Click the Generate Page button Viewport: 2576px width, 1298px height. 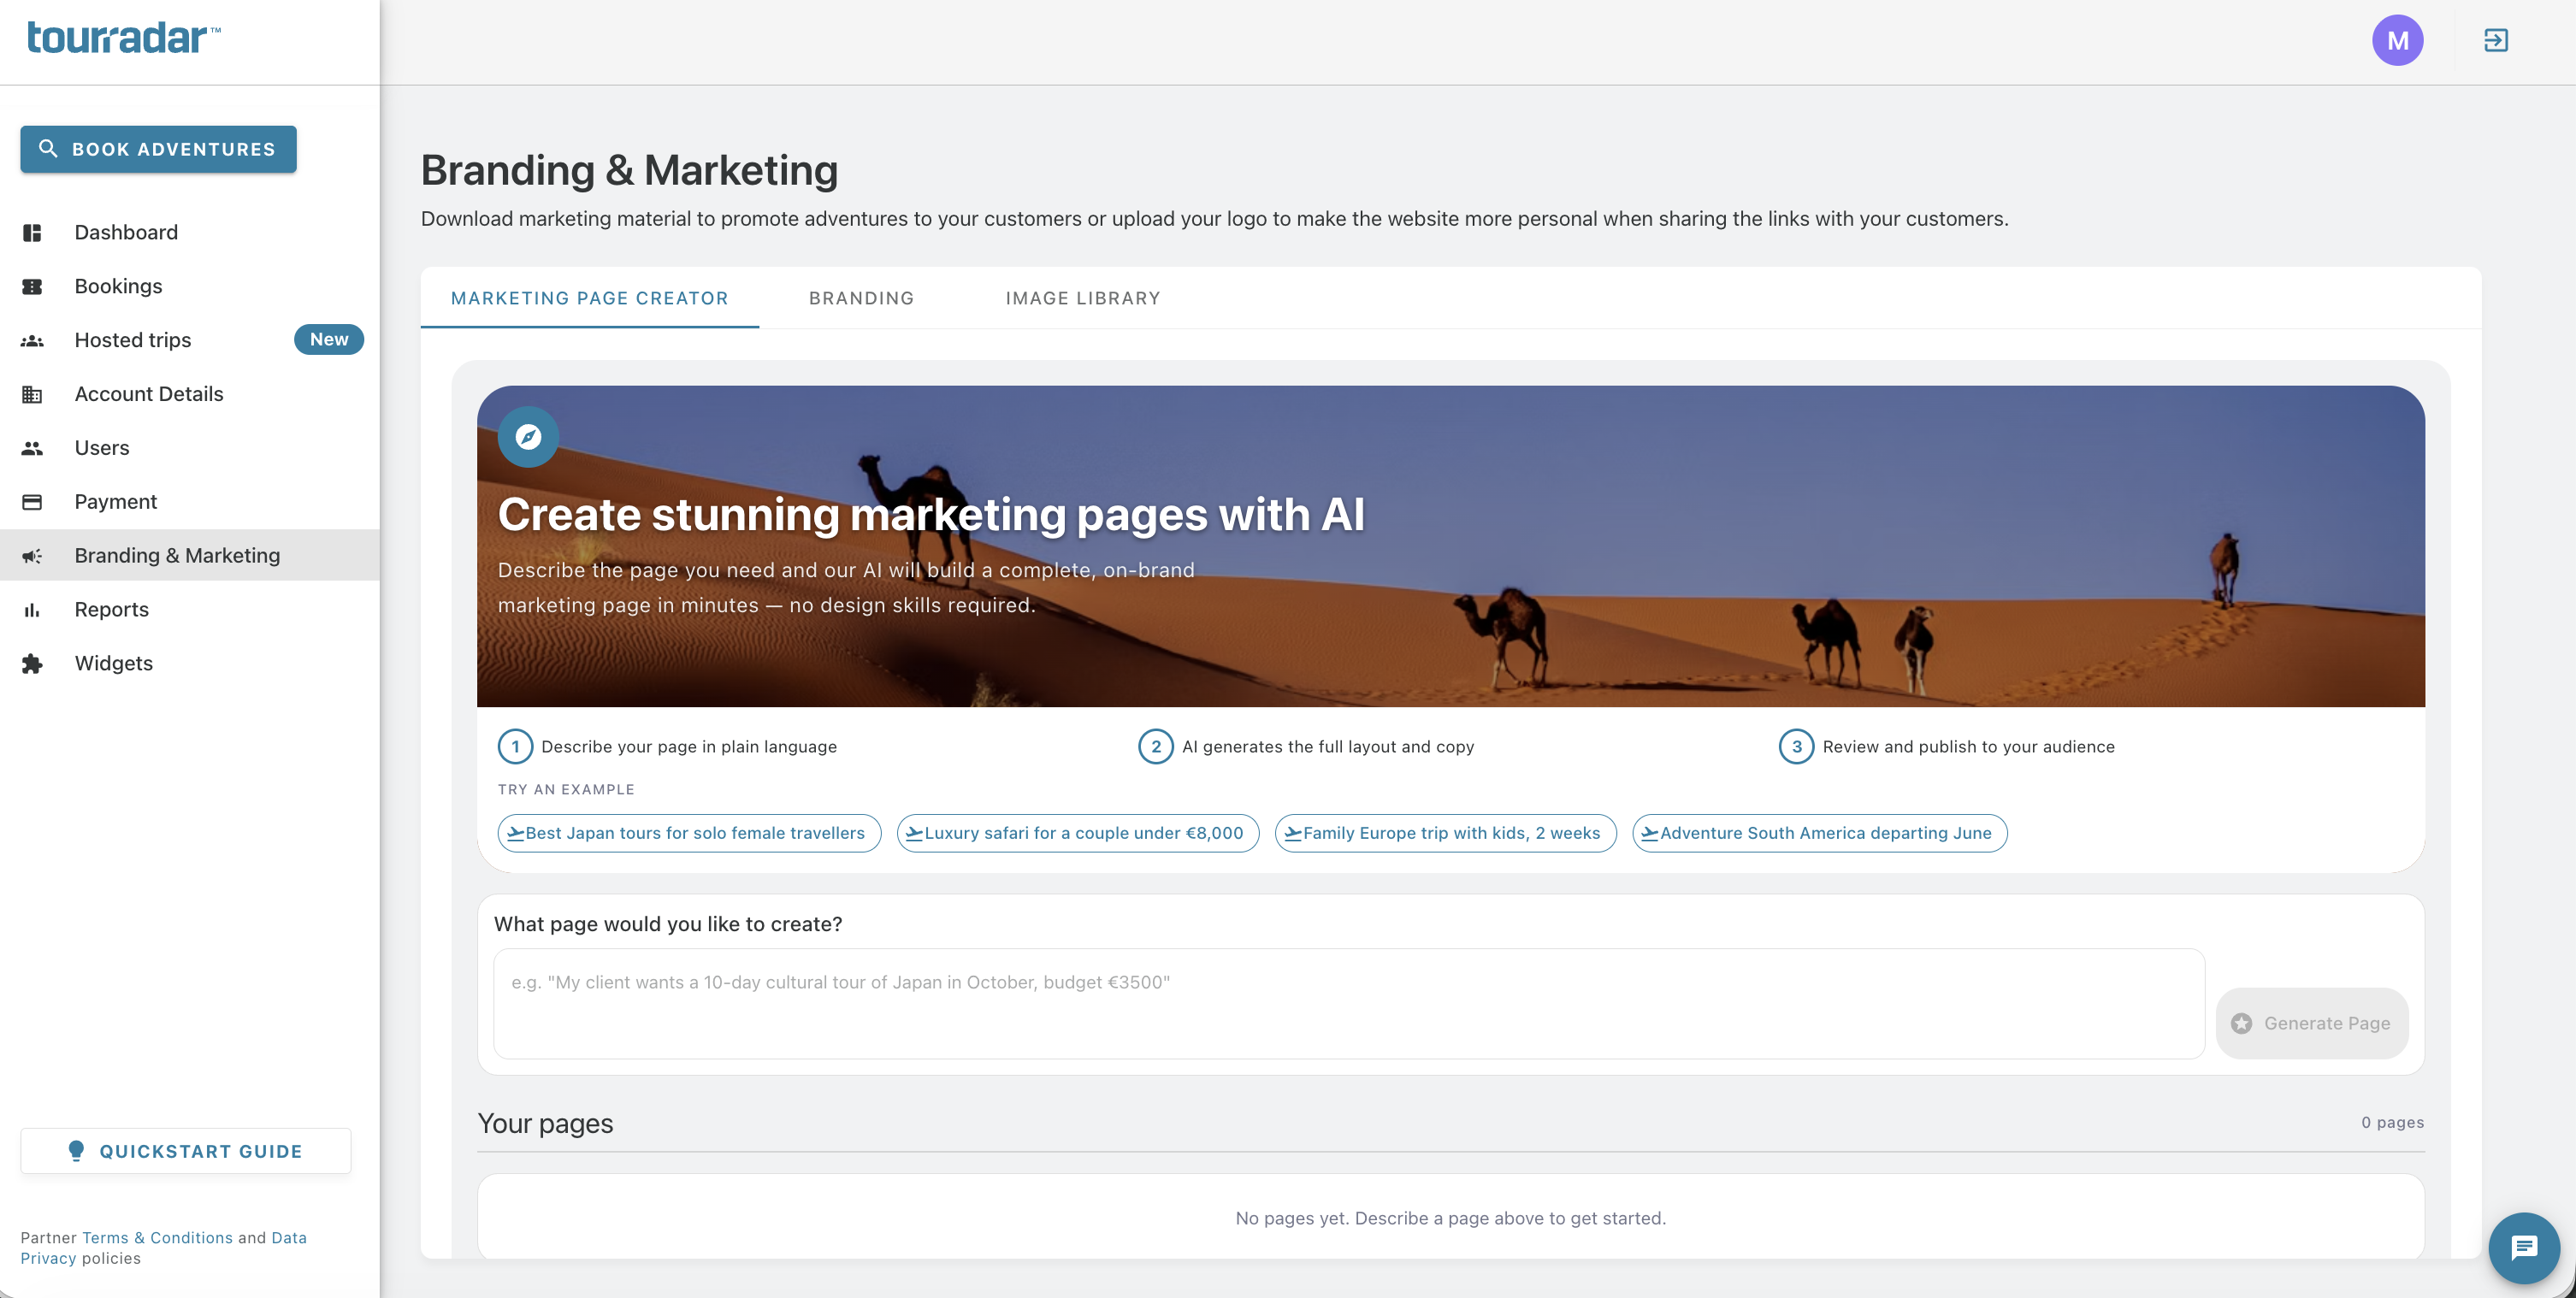click(x=2311, y=1023)
